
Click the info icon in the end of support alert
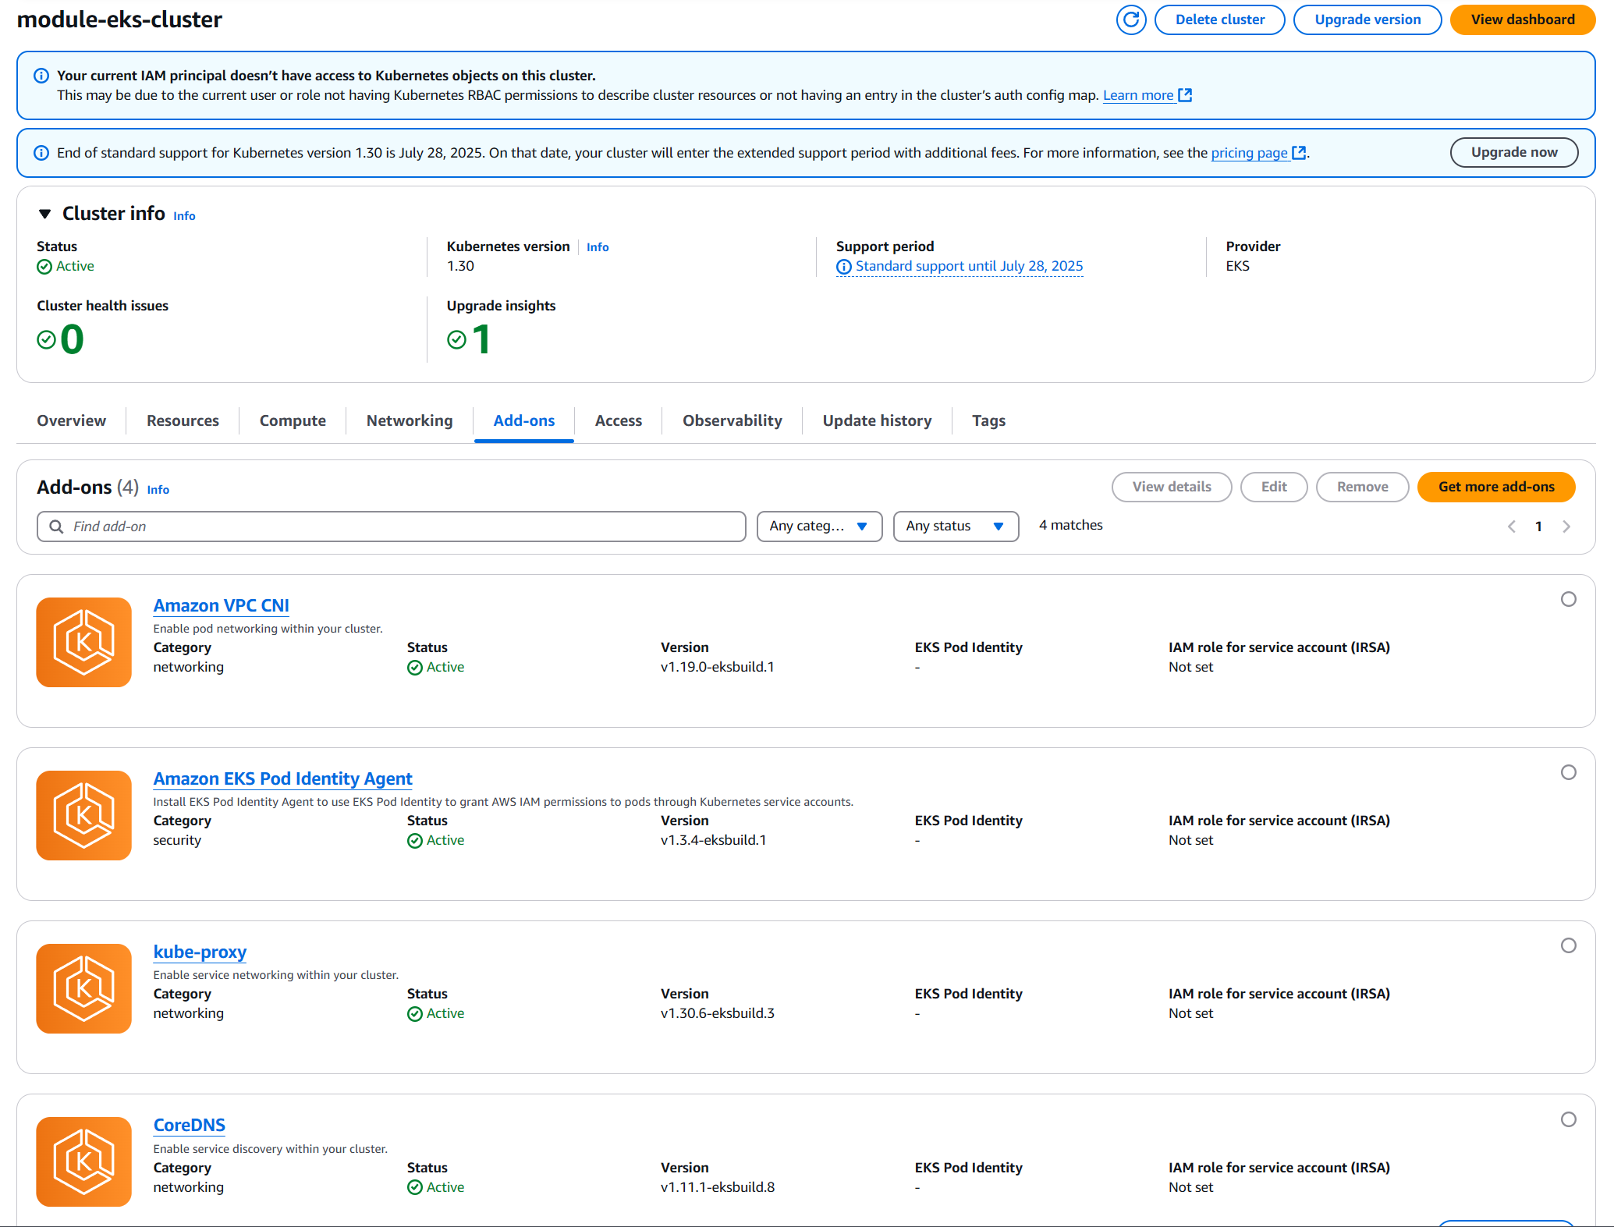point(41,153)
